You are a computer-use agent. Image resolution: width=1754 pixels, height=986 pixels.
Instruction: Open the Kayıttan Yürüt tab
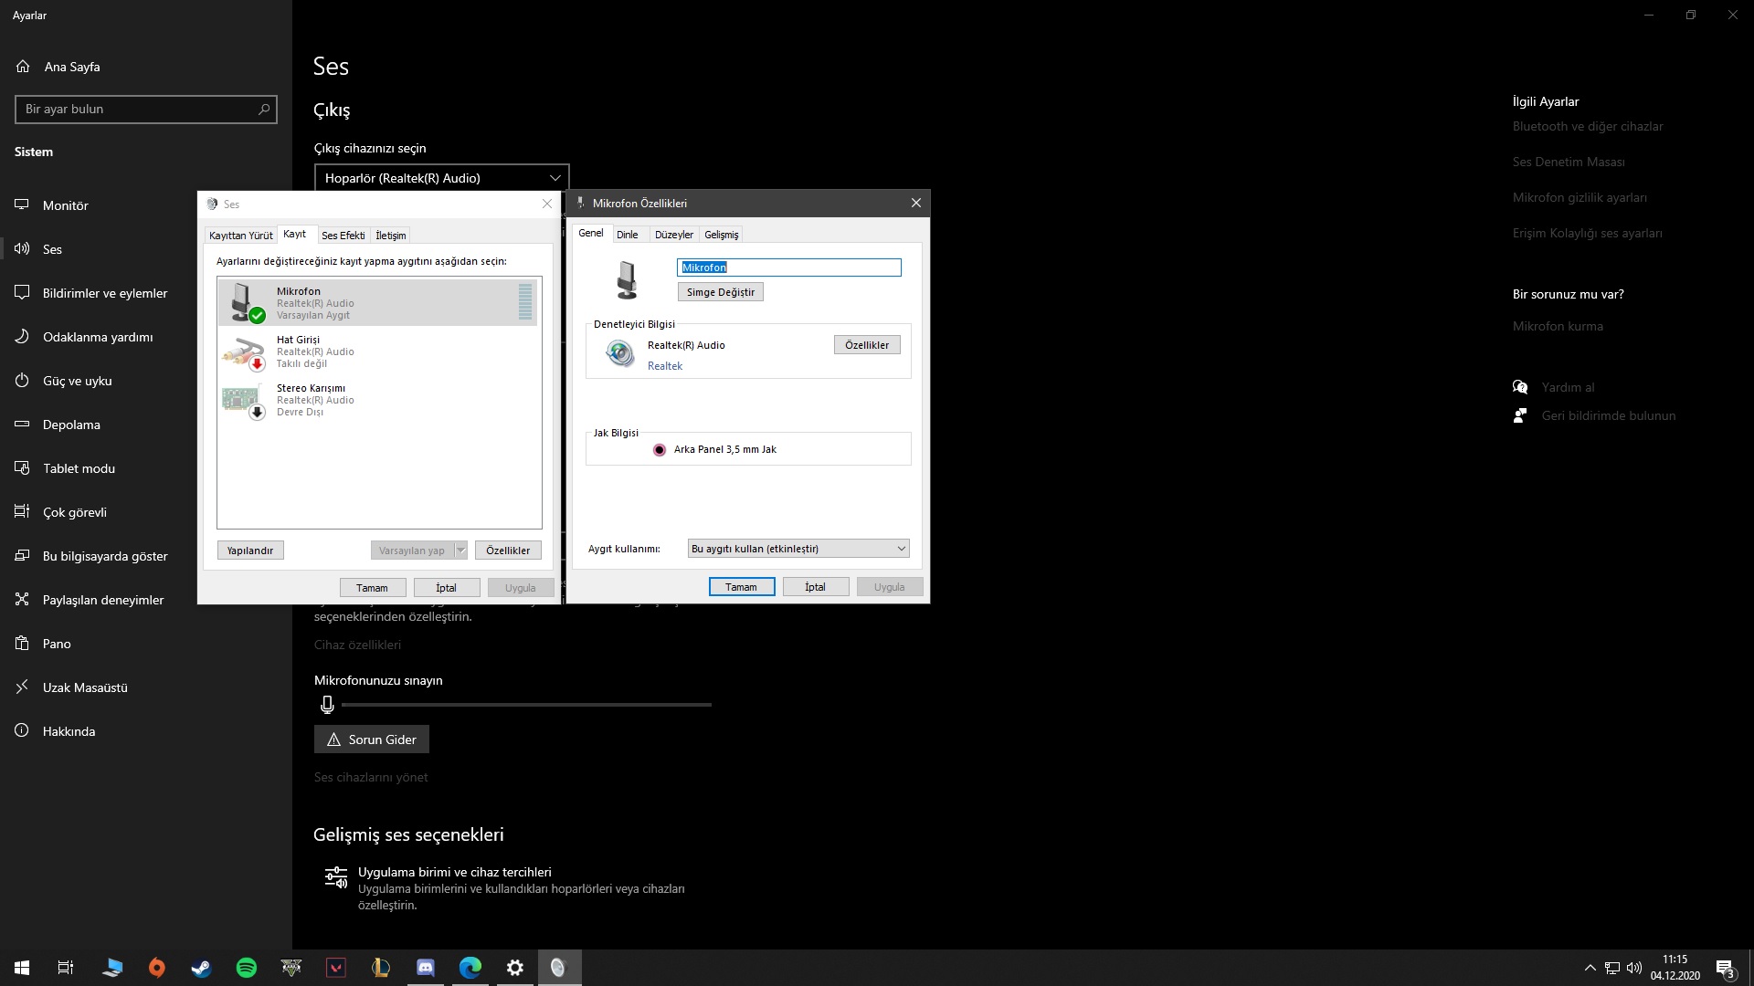(240, 236)
